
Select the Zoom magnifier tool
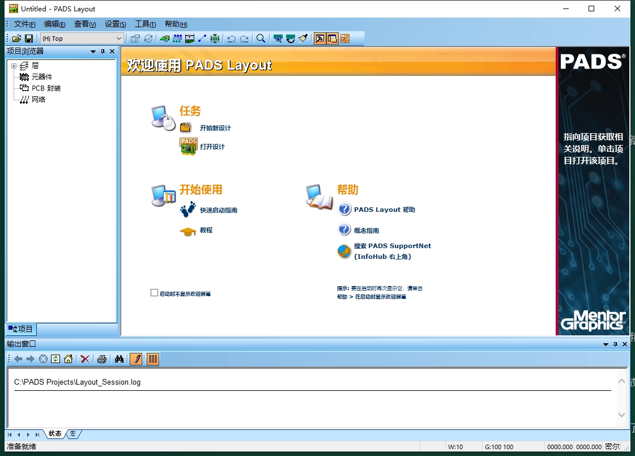pyautogui.click(x=261, y=39)
